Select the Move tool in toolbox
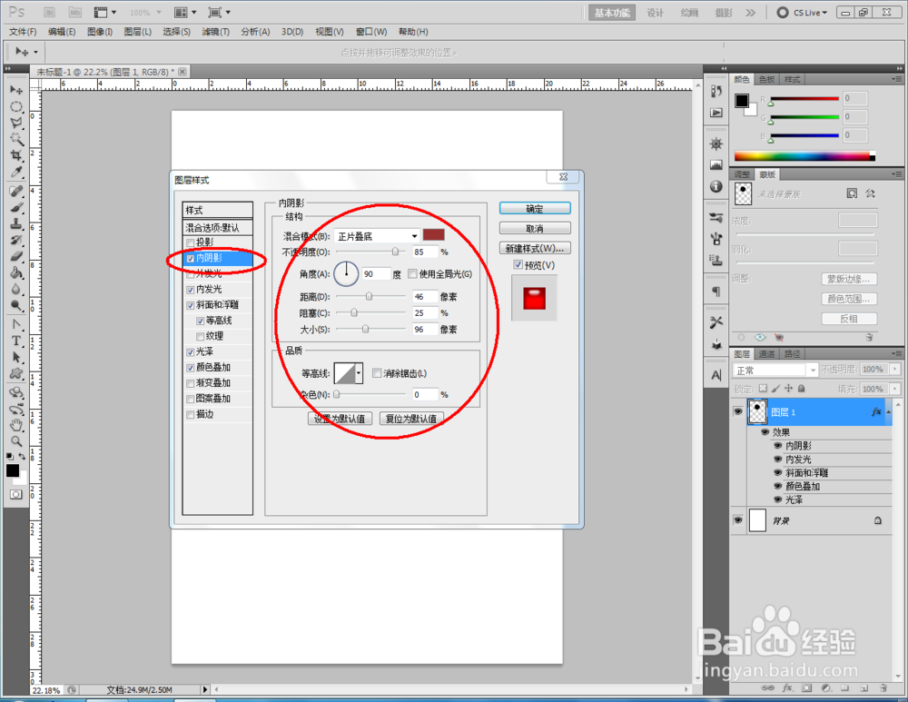908x702 pixels. click(16, 90)
